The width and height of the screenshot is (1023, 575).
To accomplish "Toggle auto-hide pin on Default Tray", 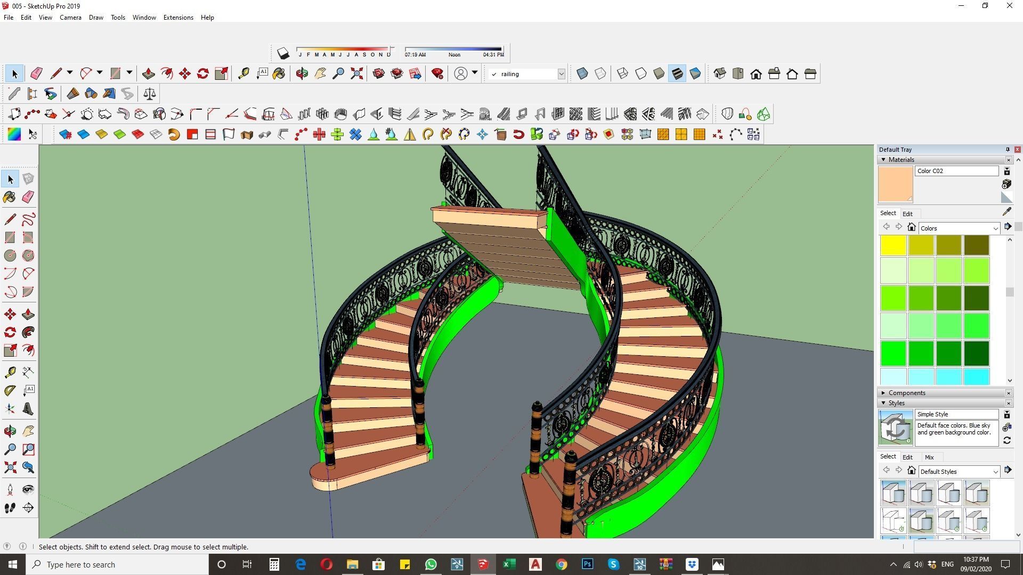I will 1008,149.
